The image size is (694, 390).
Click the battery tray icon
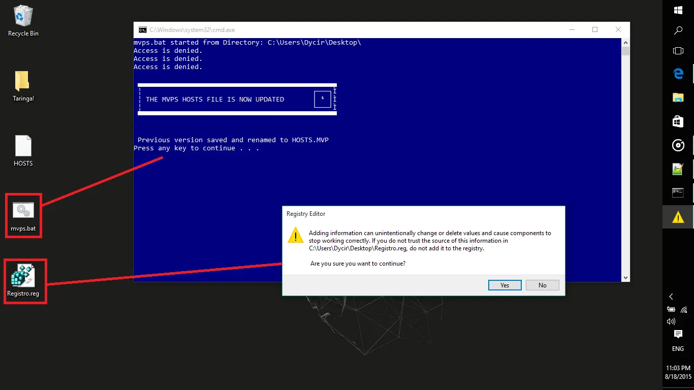671,309
